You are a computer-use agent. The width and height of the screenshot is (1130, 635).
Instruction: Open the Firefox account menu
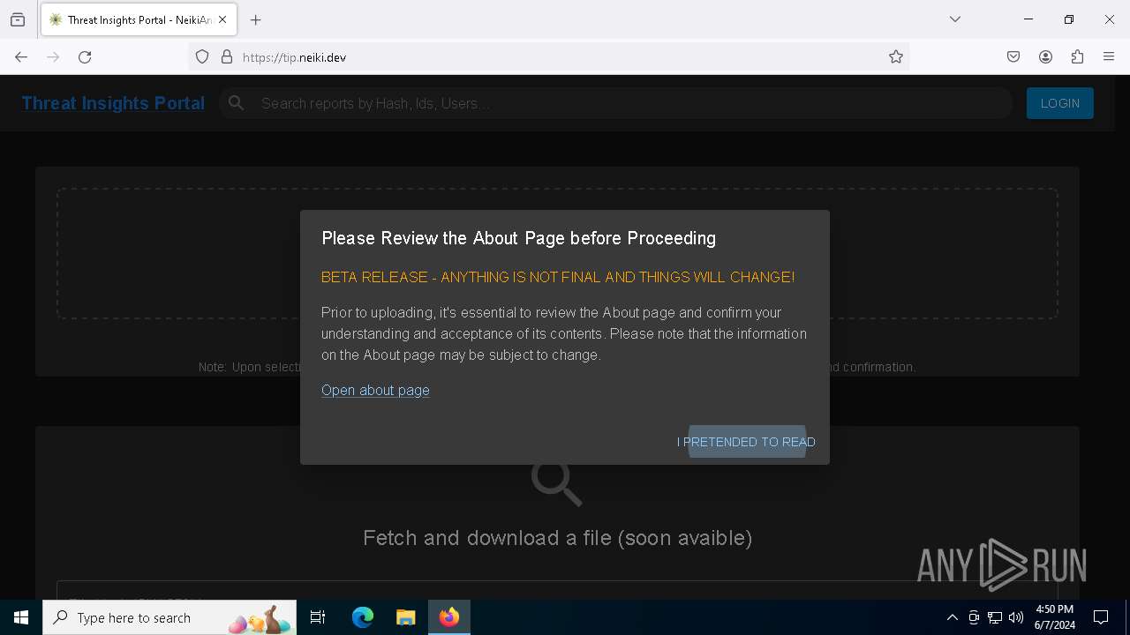1045,57
